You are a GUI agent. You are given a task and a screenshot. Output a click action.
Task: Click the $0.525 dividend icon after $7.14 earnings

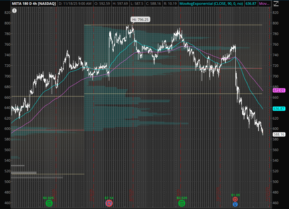coord(182,203)
